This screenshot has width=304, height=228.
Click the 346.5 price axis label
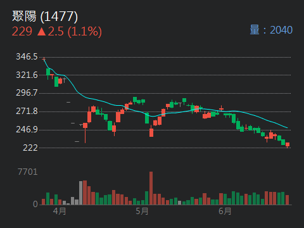[x=27, y=56]
